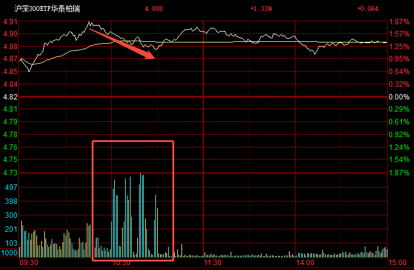Click the 0.00% baseline percentage label
The image size is (414, 270).
tap(399, 97)
